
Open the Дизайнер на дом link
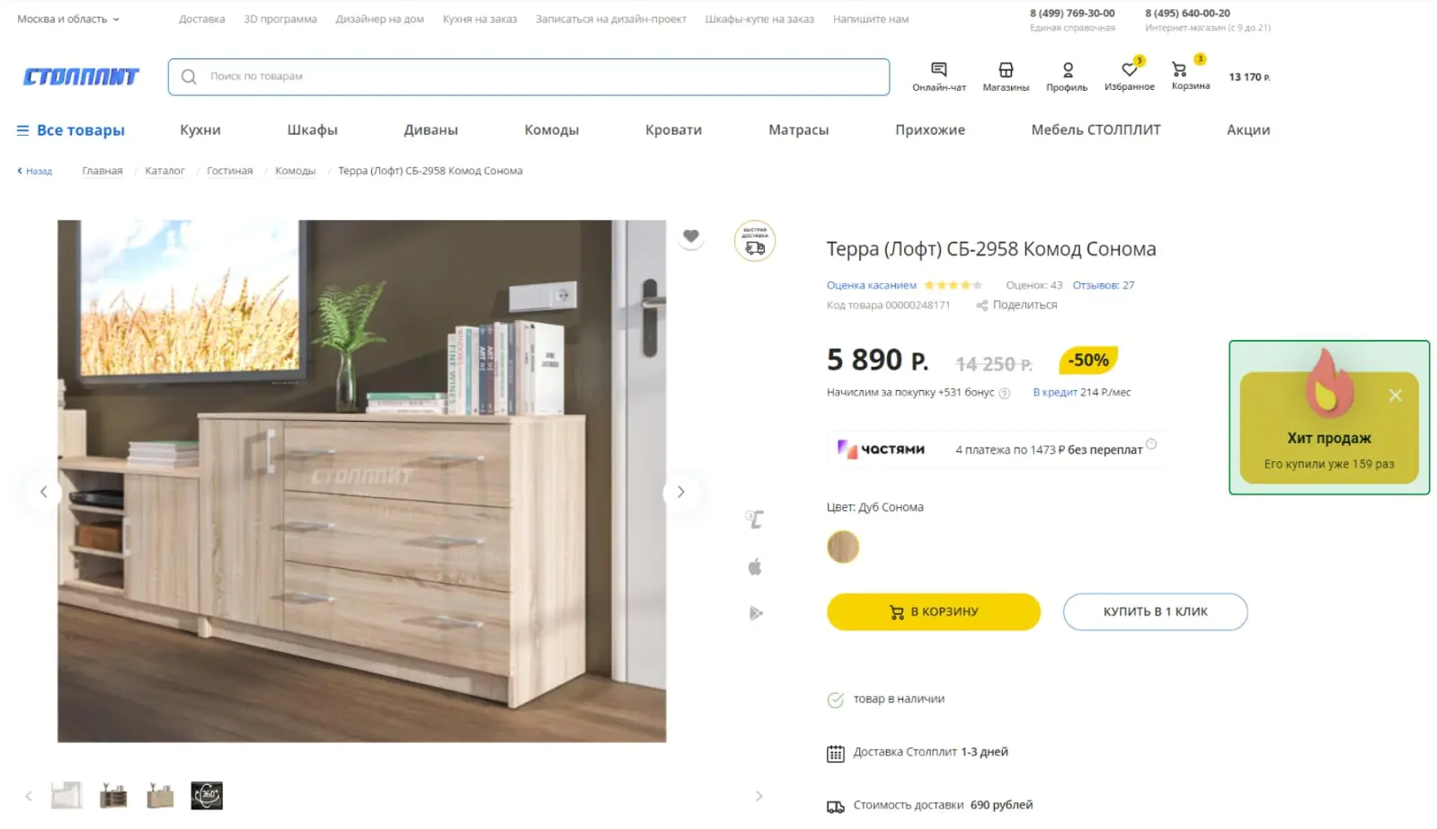click(380, 19)
